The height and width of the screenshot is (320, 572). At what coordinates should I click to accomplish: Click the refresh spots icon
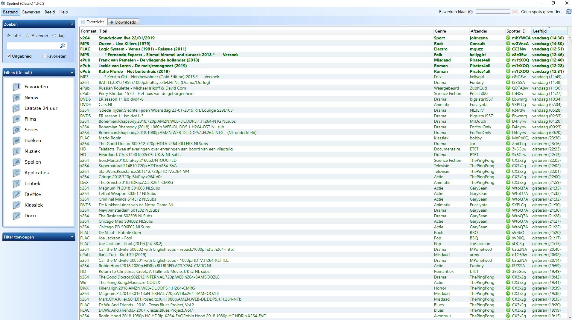point(569,12)
